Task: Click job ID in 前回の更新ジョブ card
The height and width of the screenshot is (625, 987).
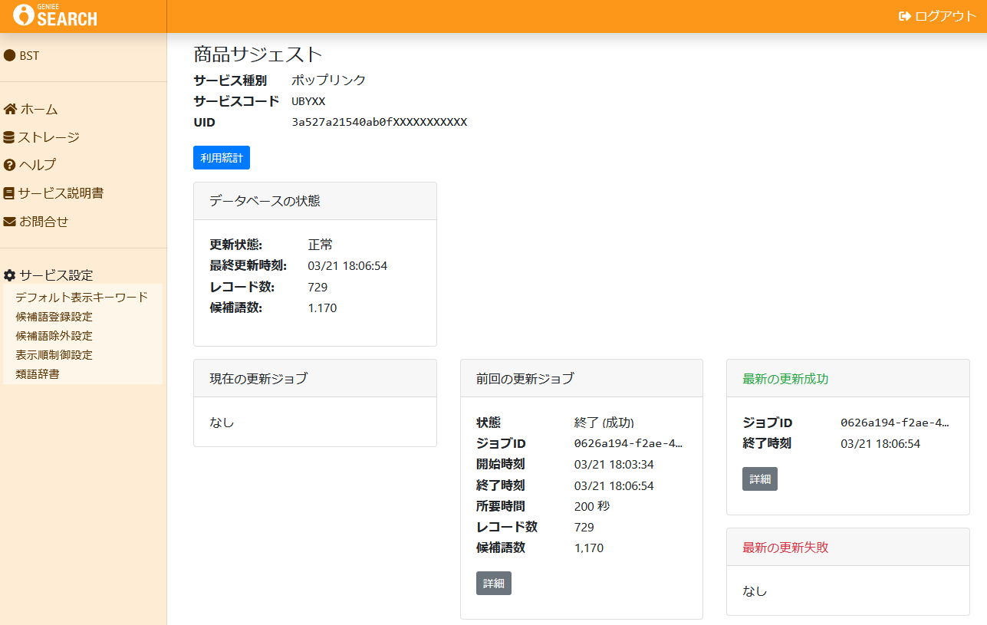Action: pyautogui.click(x=628, y=443)
